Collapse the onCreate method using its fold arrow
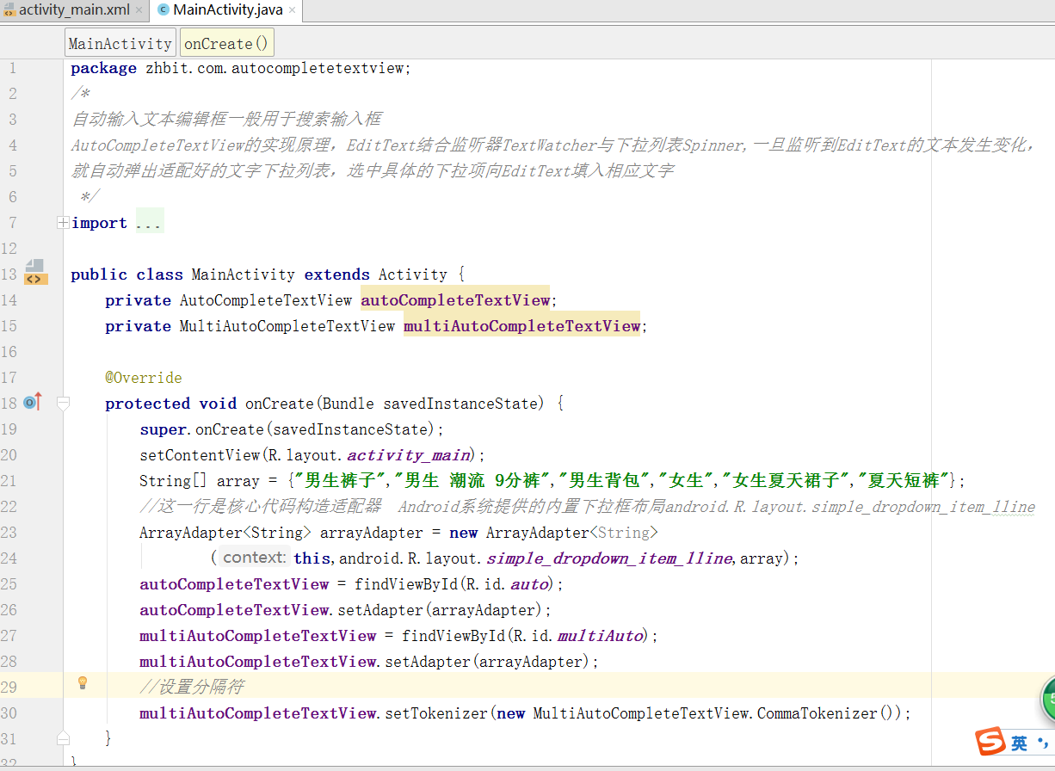Screen dimensions: 1055x771 (x=62, y=403)
